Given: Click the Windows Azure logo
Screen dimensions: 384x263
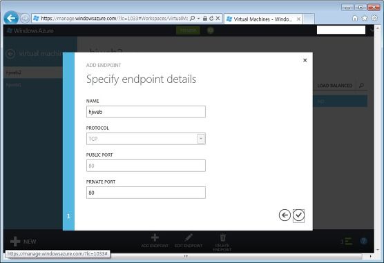Looking at the screenshot, I should point(30,30).
